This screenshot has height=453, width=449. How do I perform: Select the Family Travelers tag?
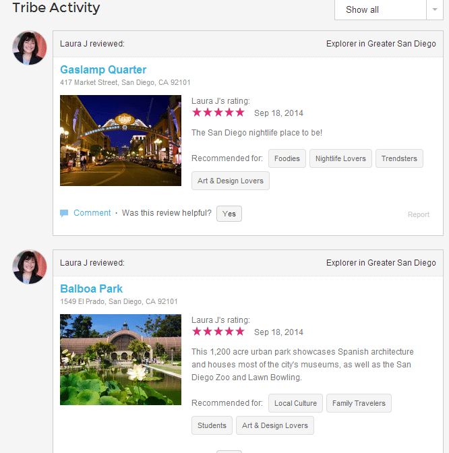359,403
